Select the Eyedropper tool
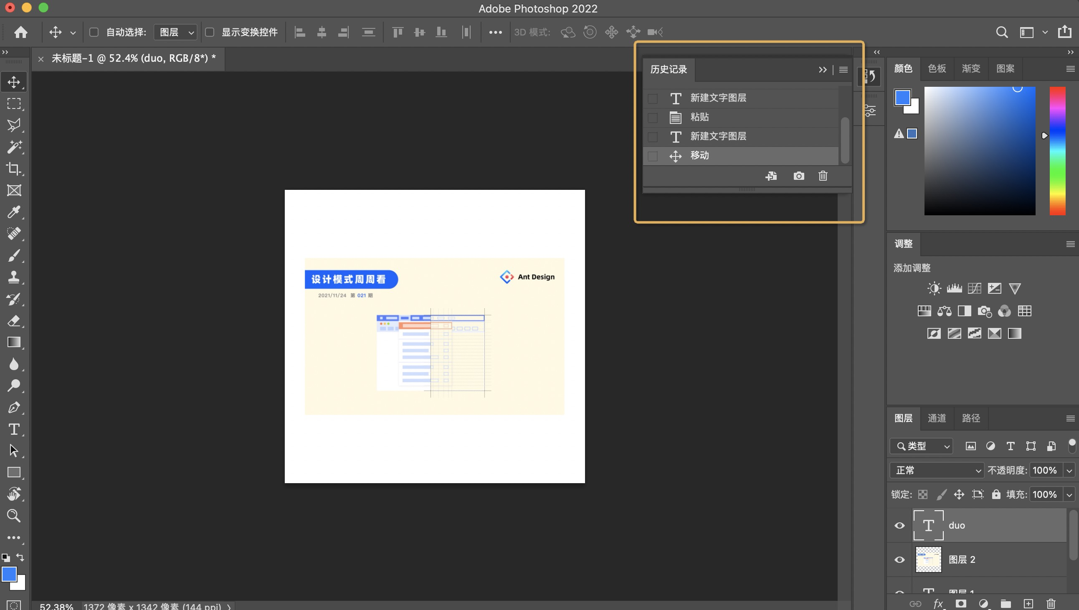Screen dimensions: 1079x610 pos(14,212)
